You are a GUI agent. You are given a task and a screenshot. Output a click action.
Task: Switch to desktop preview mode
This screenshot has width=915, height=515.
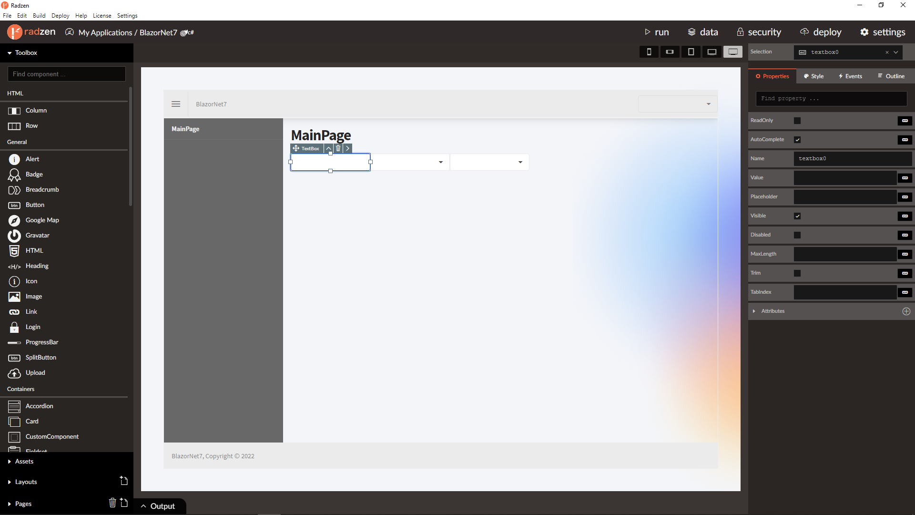point(733,51)
